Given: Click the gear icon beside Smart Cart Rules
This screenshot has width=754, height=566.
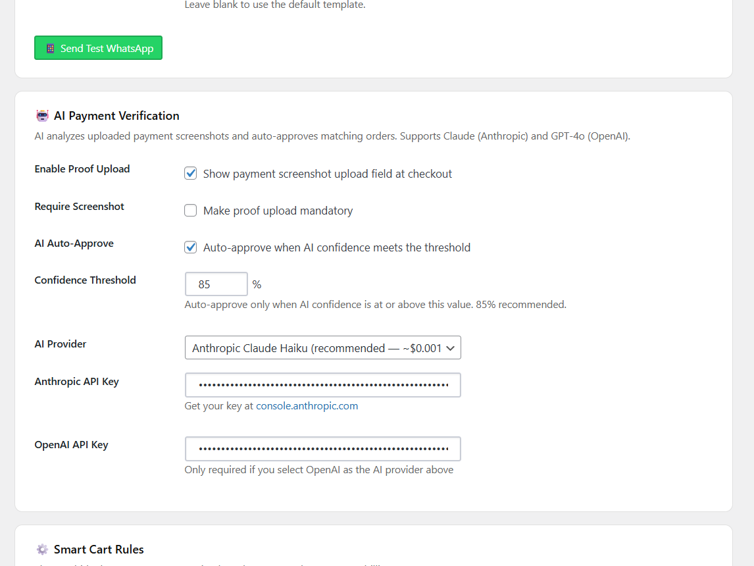Looking at the screenshot, I should [42, 549].
